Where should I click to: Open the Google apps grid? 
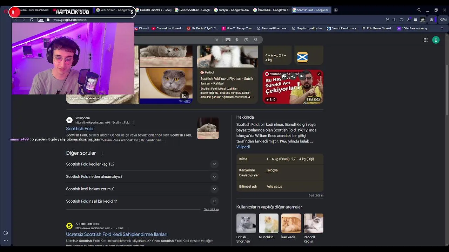425,40
